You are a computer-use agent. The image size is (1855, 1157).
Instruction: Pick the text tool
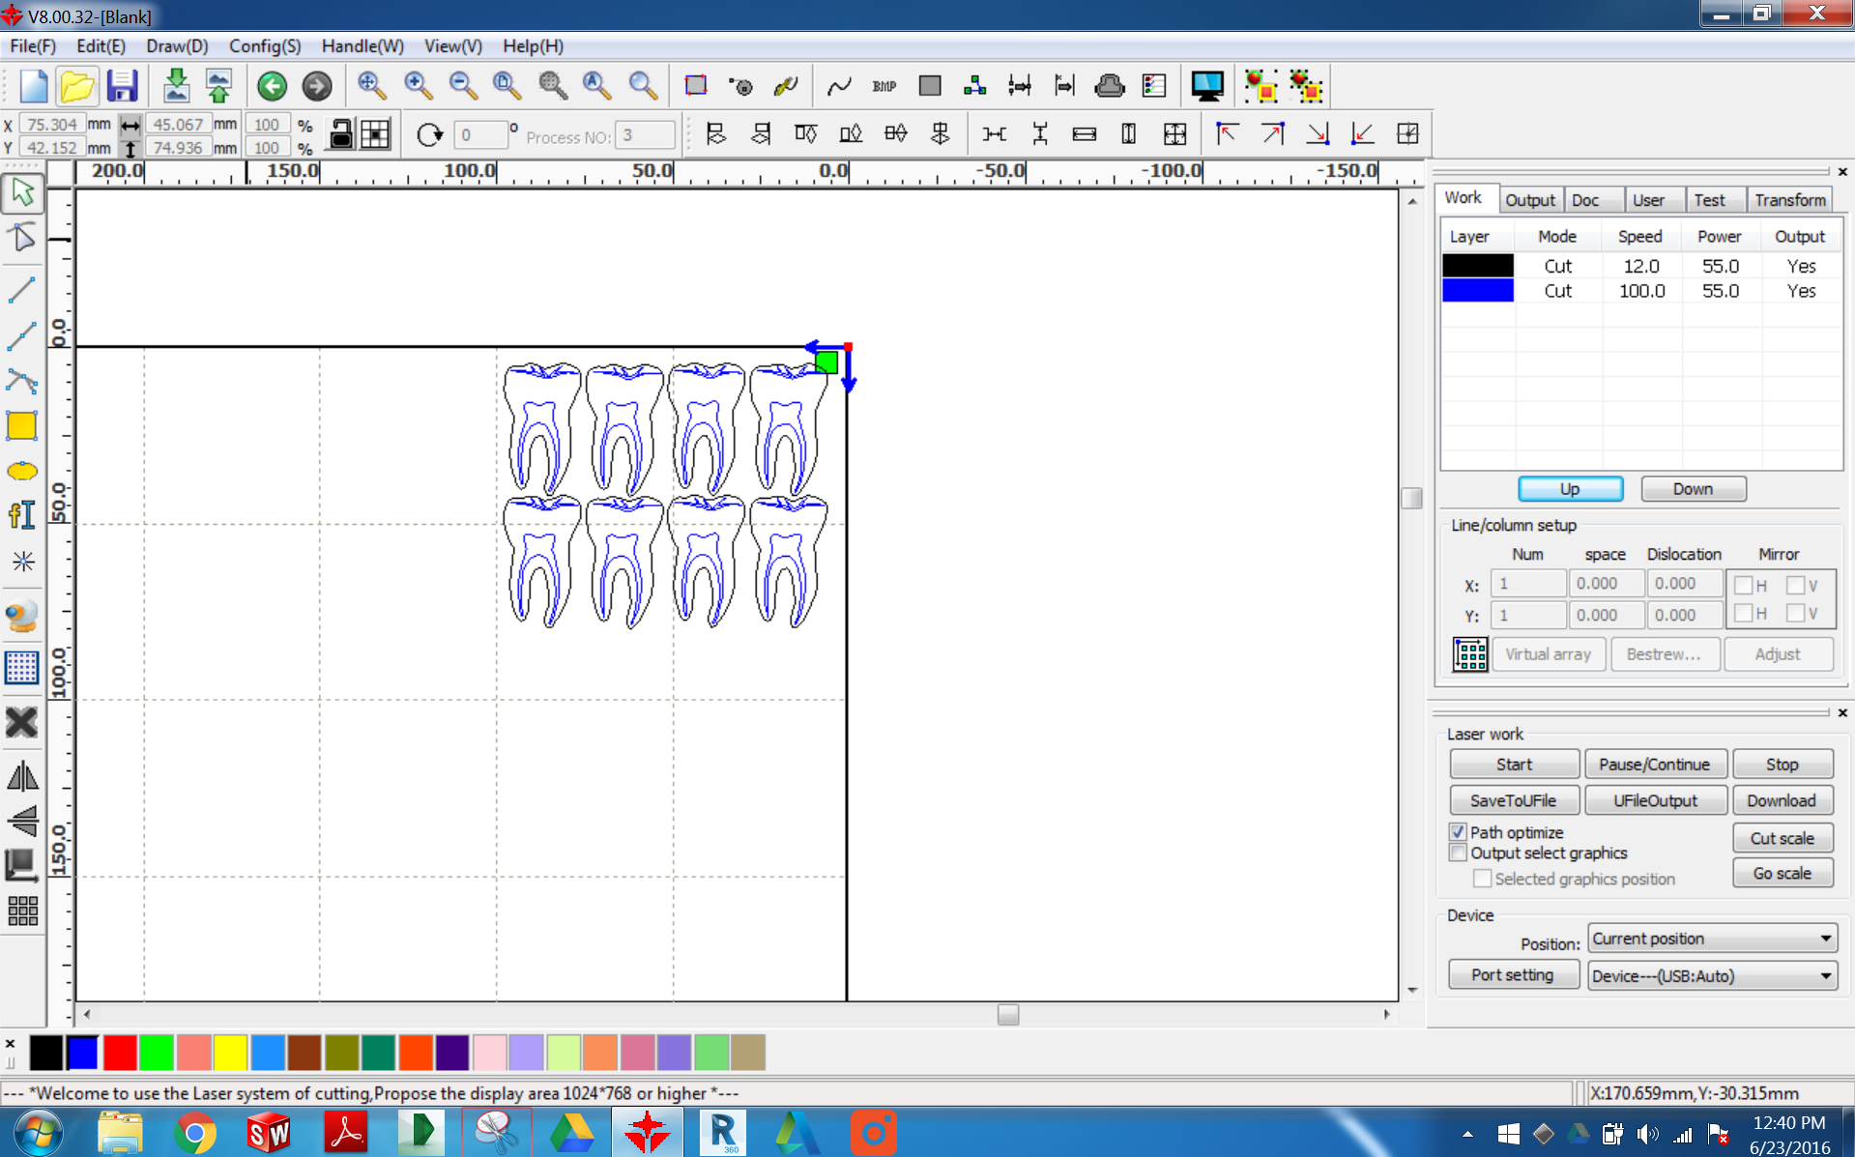coord(22,515)
